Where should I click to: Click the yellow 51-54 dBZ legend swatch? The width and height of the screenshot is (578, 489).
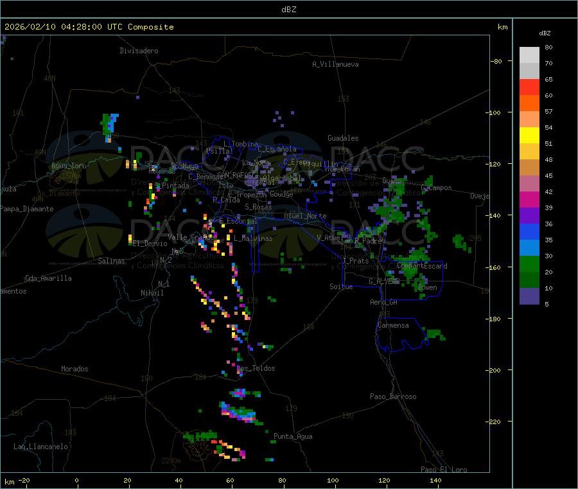[x=529, y=136]
